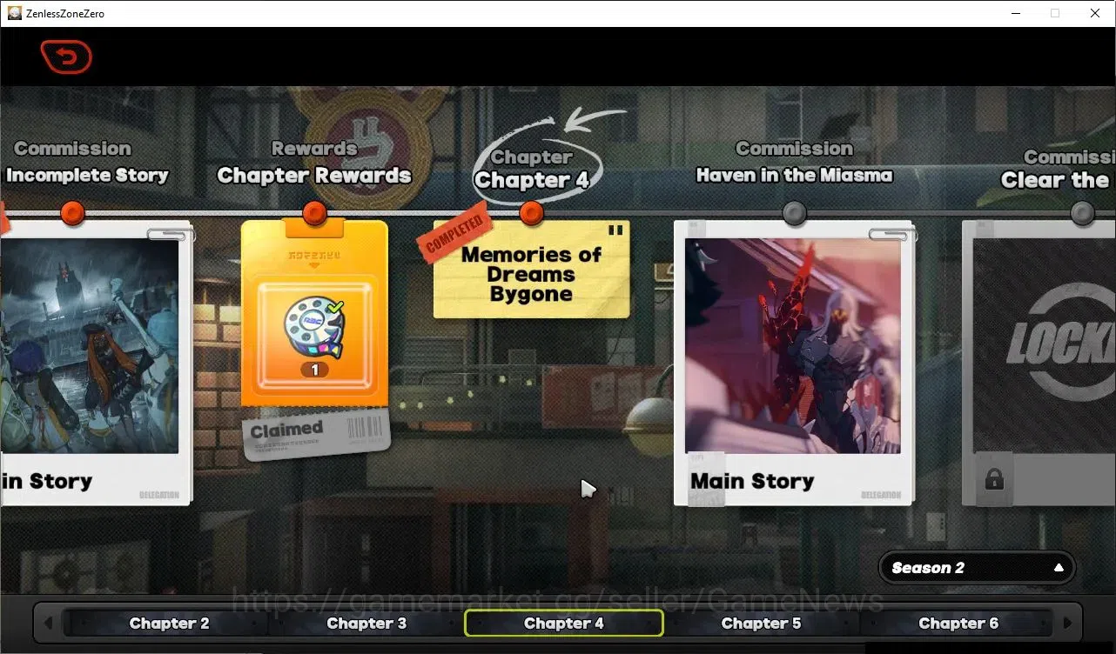Switch to the Chapter 3 tab
Screen dimensions: 1116x654
[x=366, y=624]
